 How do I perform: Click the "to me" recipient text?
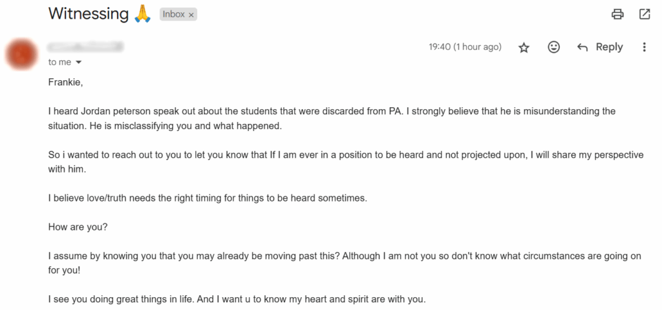pos(59,63)
